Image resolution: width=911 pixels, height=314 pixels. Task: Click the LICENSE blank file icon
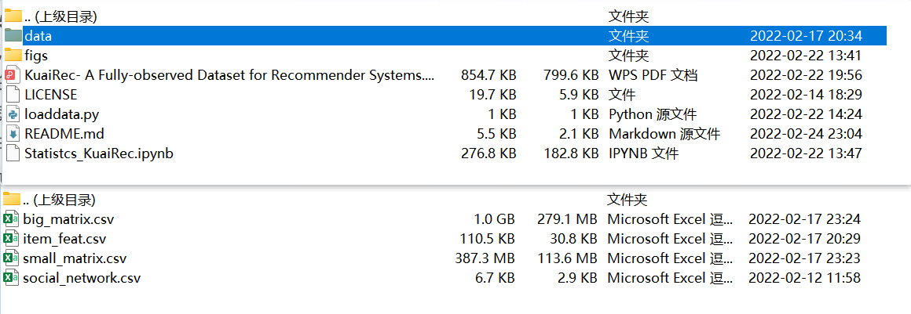[x=13, y=95]
